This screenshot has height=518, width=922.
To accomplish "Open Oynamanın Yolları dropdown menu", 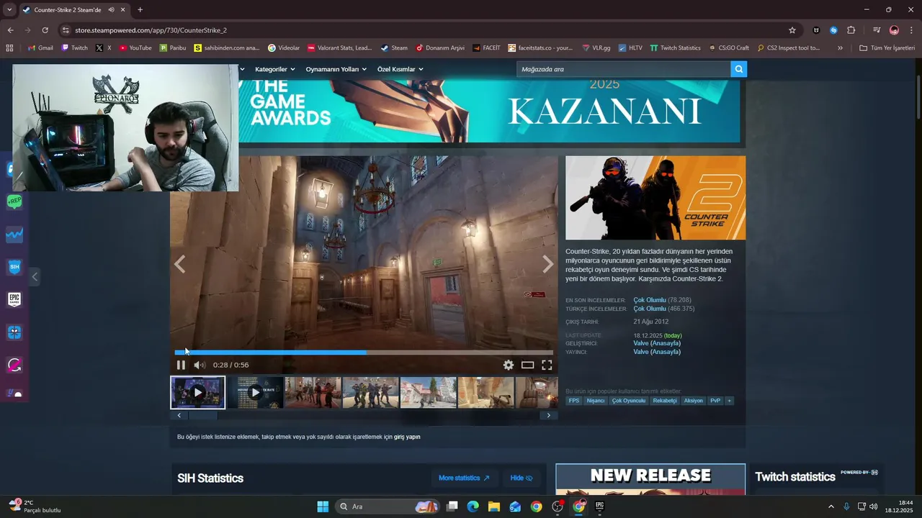I will (336, 69).
